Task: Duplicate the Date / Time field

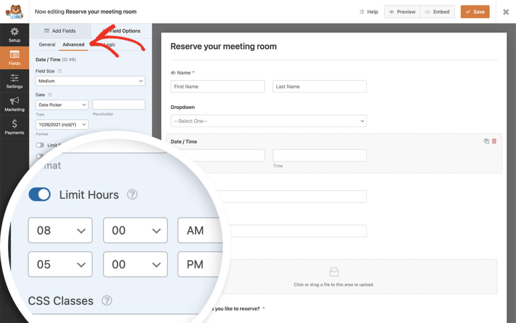Action: click(485, 141)
